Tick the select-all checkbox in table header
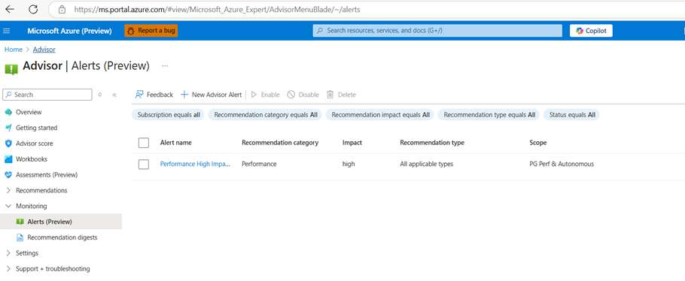 click(144, 143)
